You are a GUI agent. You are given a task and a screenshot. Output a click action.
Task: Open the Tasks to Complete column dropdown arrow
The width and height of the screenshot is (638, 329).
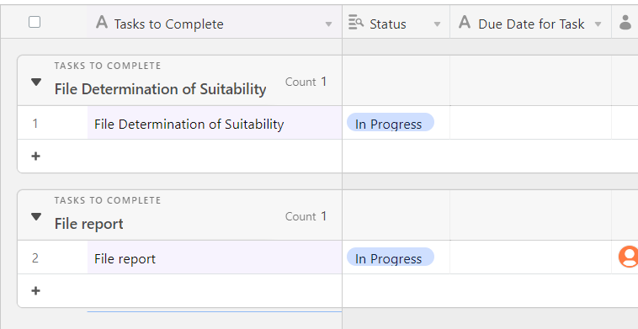point(329,24)
